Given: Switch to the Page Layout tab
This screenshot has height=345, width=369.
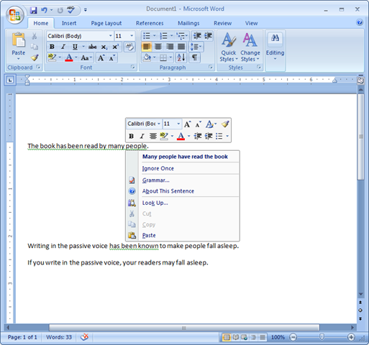Looking at the screenshot, I should [106, 23].
